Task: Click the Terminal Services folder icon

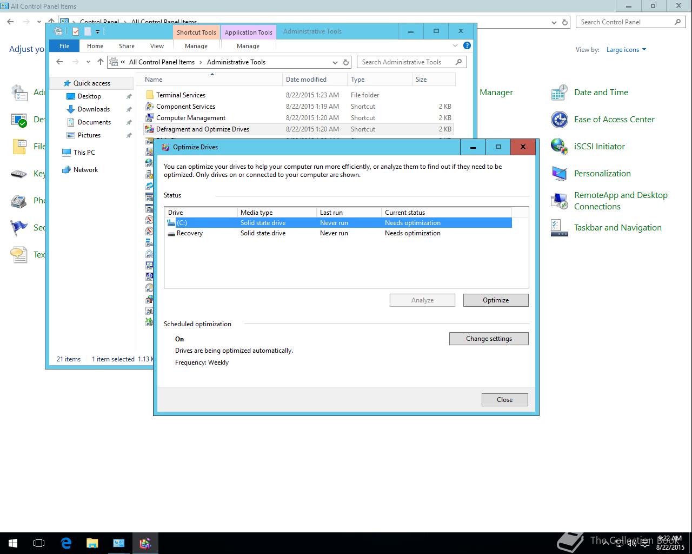Action: (150, 95)
